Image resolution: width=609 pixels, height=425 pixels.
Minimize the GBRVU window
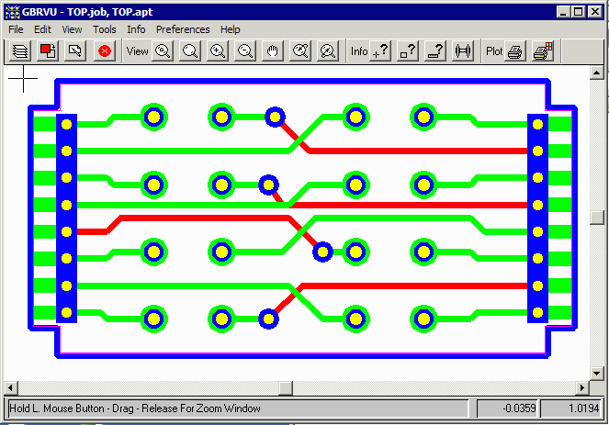(x=563, y=12)
